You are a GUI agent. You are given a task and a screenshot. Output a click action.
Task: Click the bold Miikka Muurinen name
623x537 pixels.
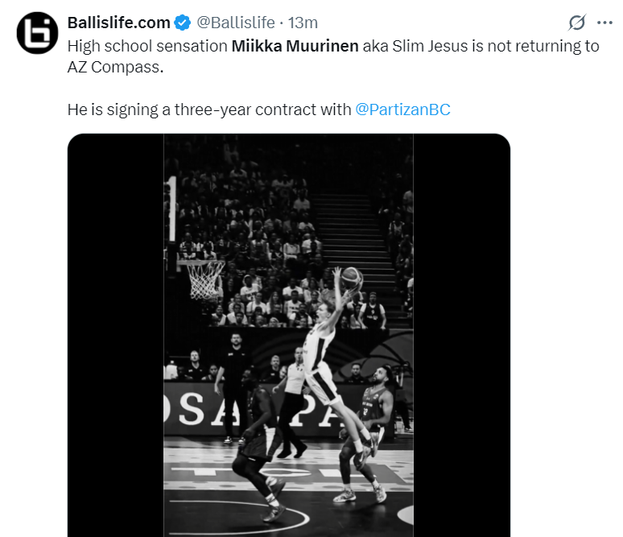[x=295, y=46]
